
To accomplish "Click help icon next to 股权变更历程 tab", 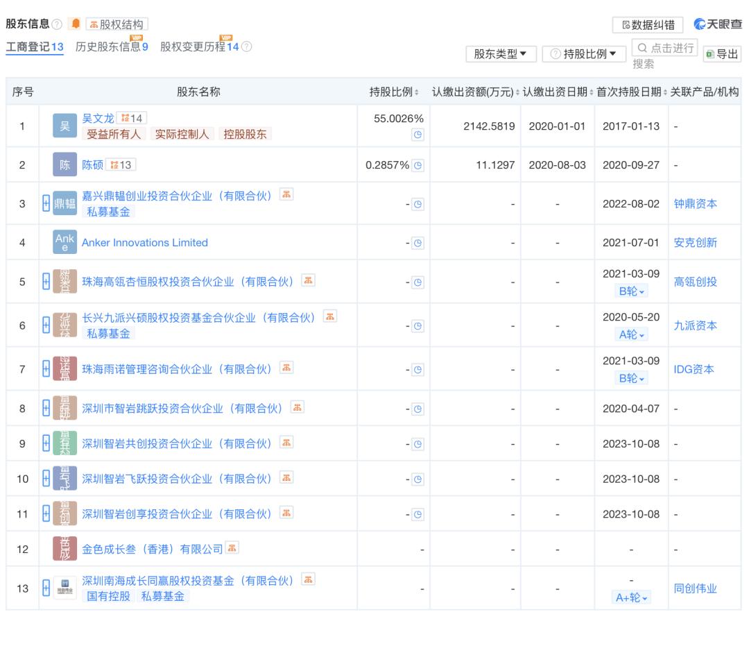I will (247, 46).
